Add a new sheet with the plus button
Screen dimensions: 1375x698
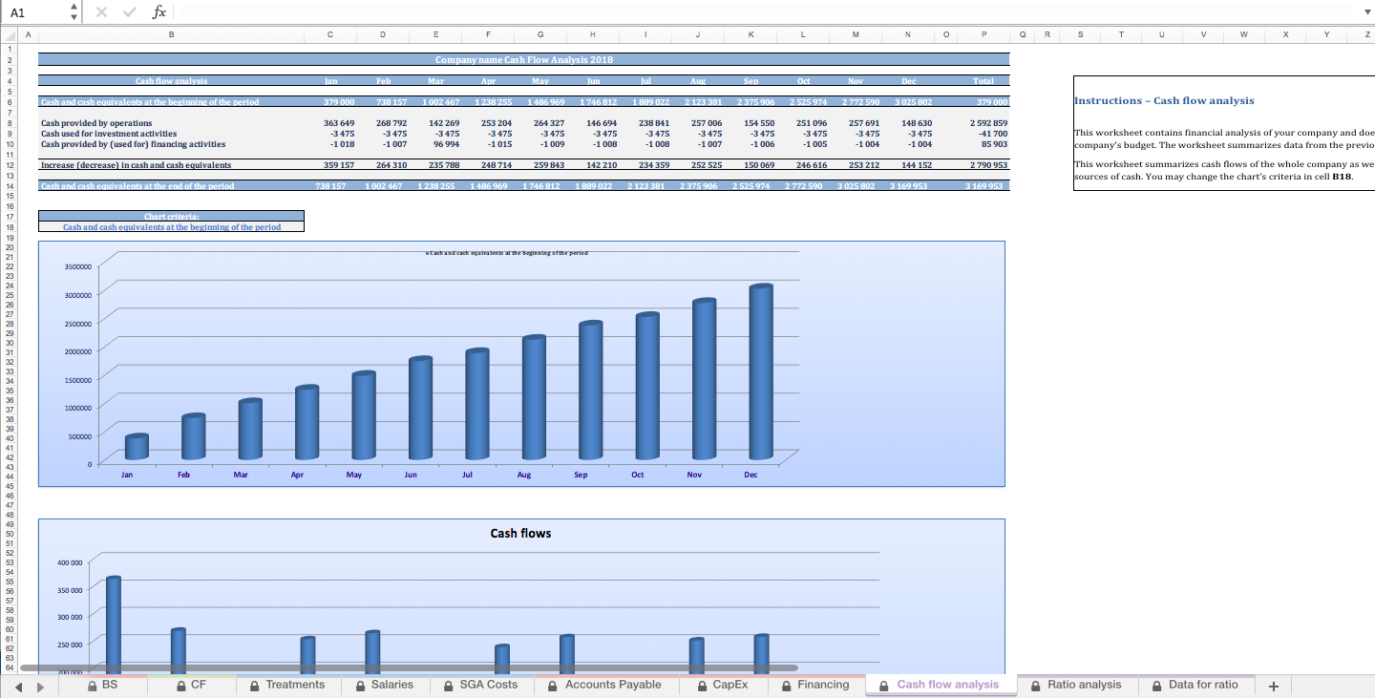[x=1273, y=685]
